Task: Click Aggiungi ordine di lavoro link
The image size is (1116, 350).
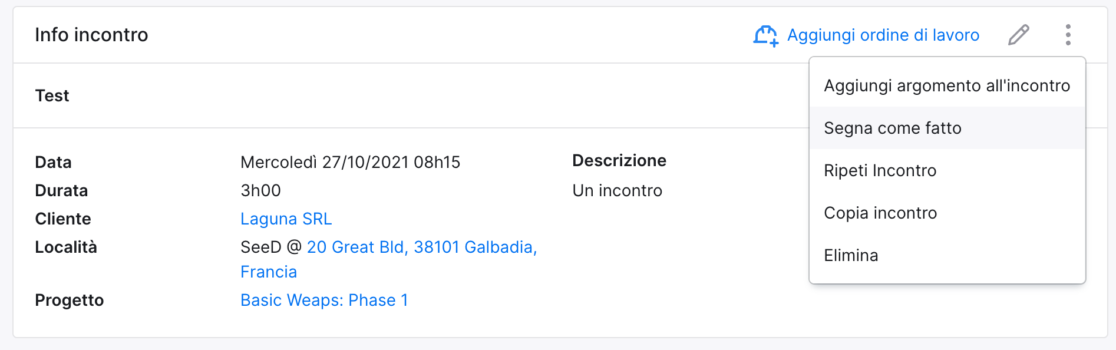Action: tap(883, 35)
